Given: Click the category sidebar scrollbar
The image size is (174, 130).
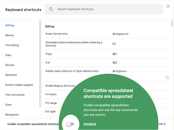Looking at the screenshot, I should (x=40, y=64).
